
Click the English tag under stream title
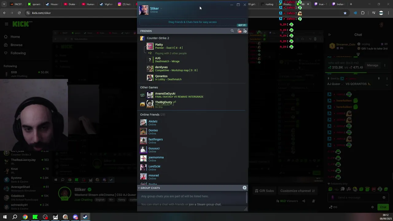(100, 200)
